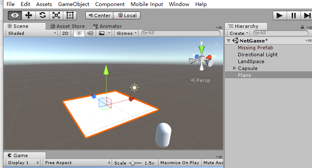
Task: Open the NetGame scene options menu
Action: coord(309,41)
